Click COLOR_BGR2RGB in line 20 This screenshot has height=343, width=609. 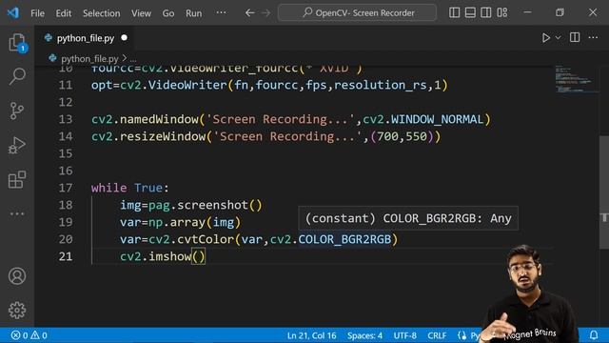[x=344, y=239]
